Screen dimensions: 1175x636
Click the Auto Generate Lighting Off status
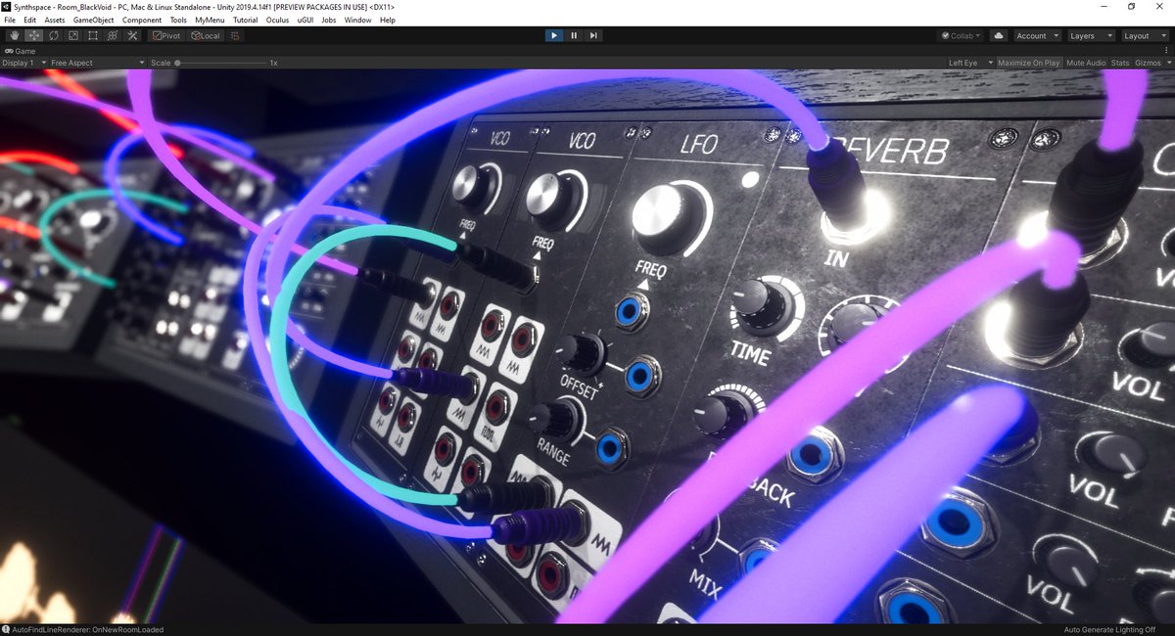tap(1110, 630)
